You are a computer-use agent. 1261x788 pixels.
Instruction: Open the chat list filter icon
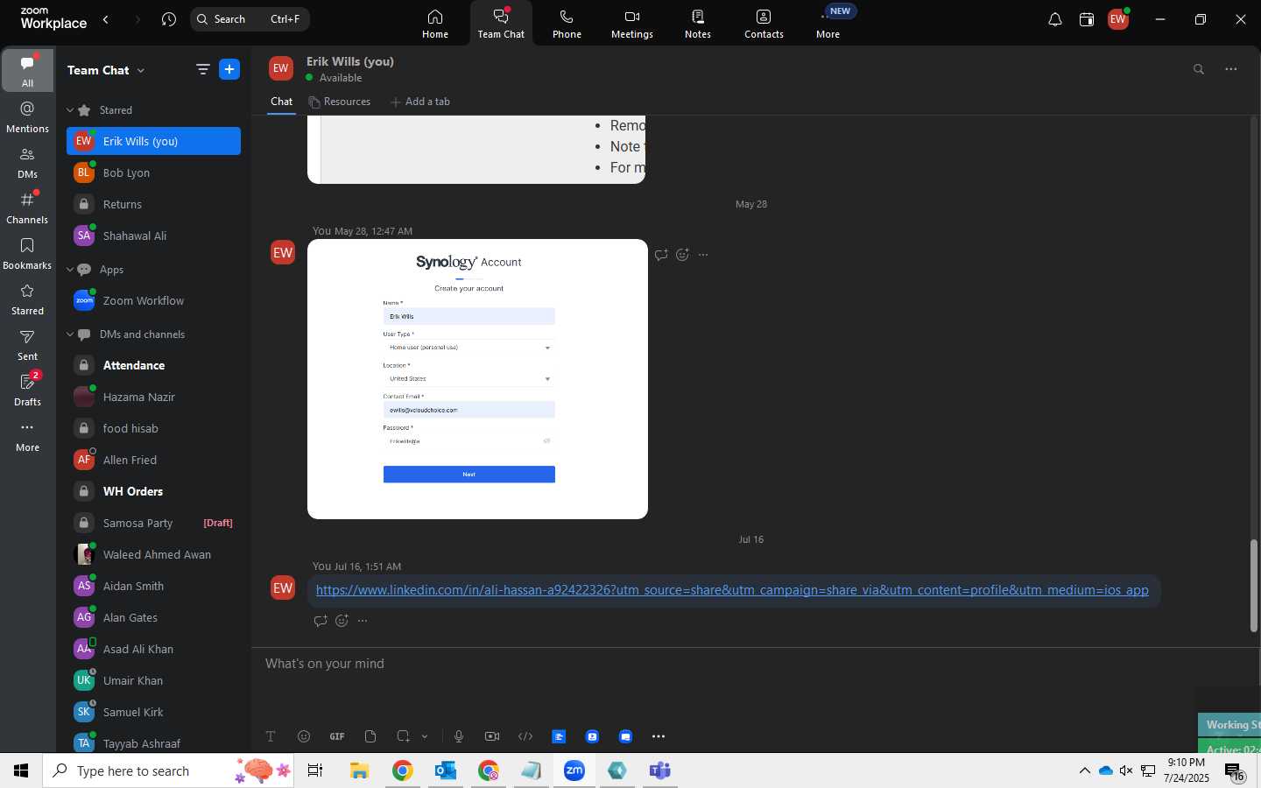coord(202,70)
